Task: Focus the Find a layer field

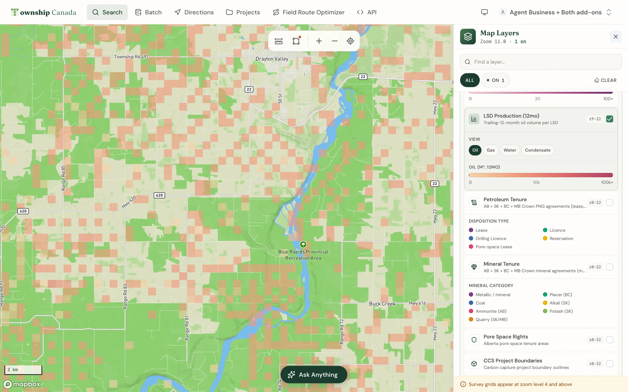Action: coord(541,62)
